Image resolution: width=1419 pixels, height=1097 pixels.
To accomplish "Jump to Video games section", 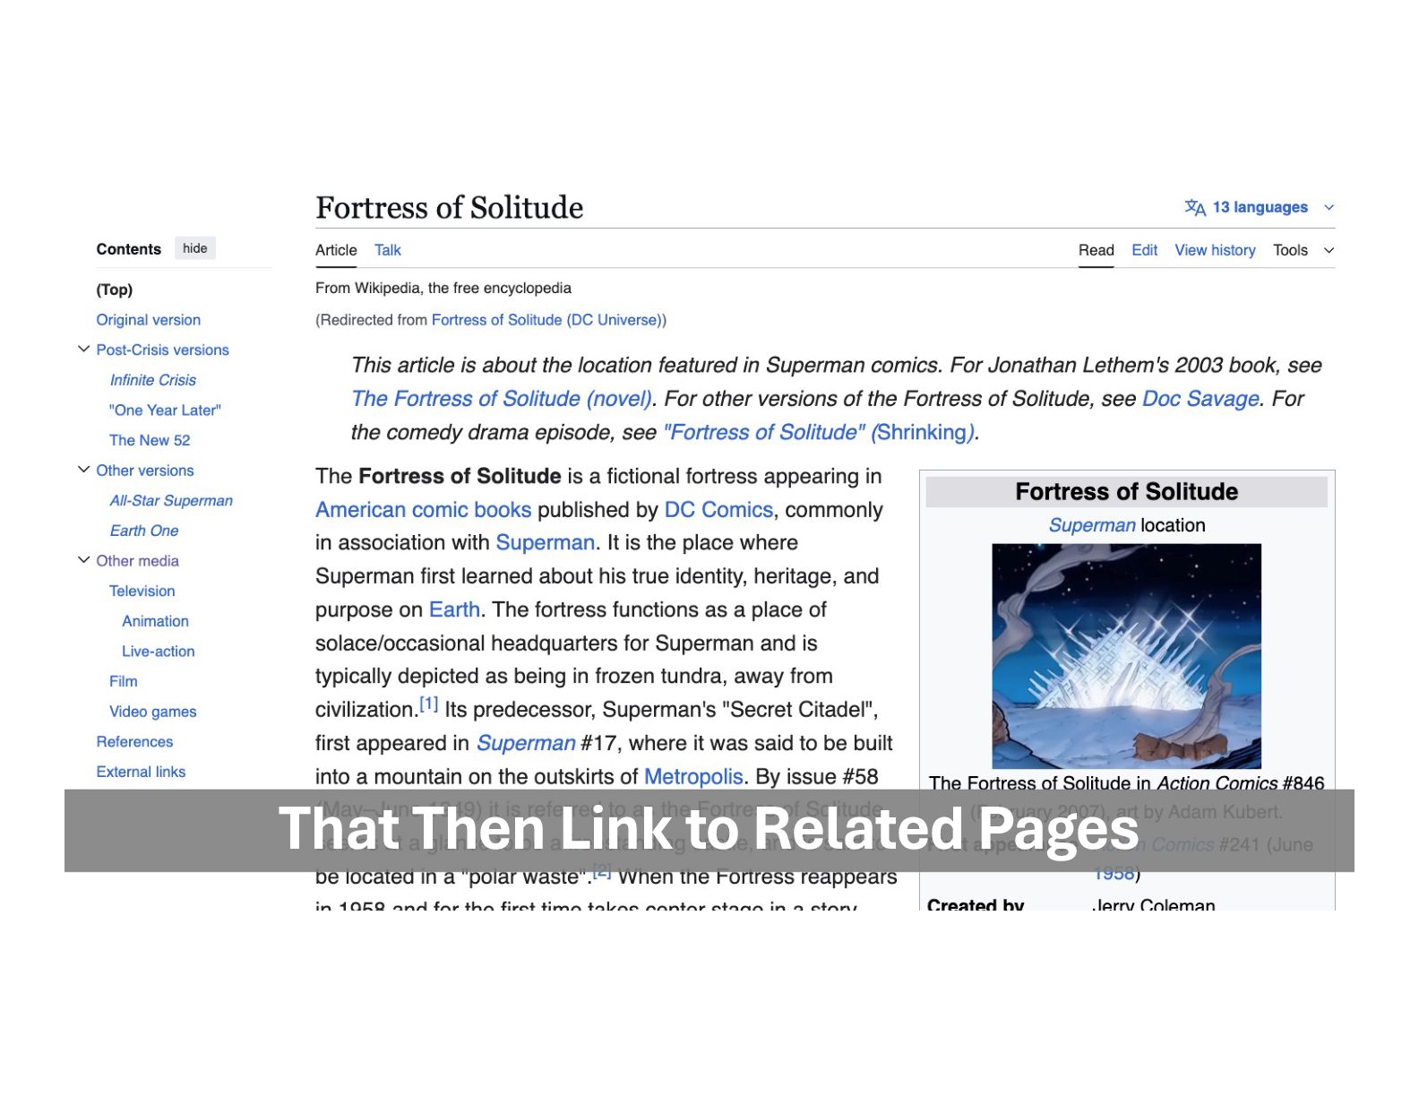I will 153,712.
